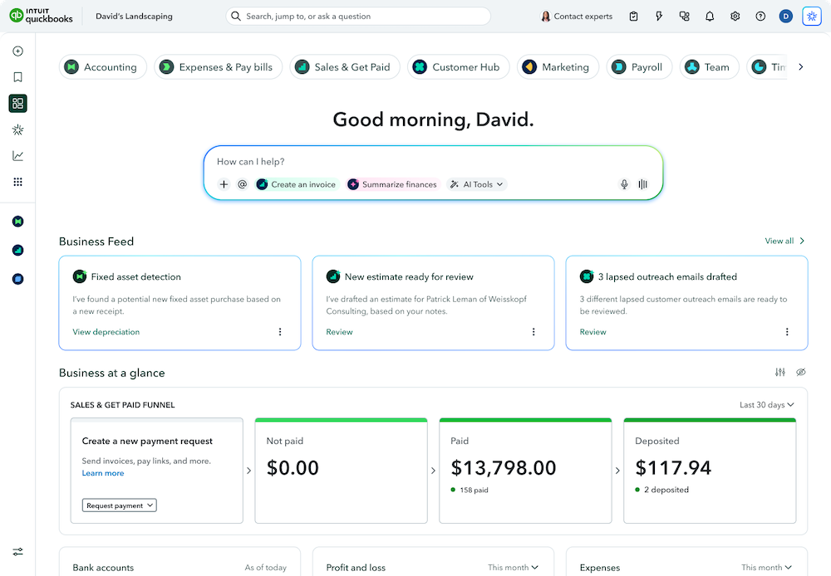Open the Create new menu in the sidebar

pos(17,51)
